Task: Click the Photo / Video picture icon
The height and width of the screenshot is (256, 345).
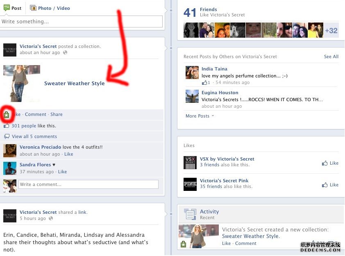Action: pos(33,8)
